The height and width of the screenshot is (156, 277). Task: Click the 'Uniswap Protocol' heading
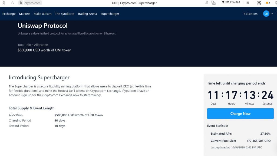pyautogui.click(x=42, y=26)
